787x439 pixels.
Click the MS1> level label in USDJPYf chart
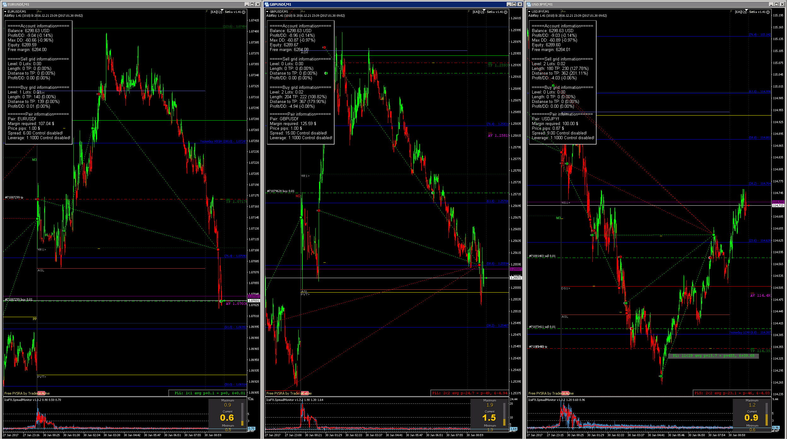coord(566,203)
